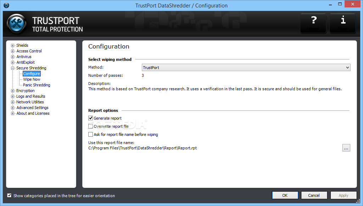Collapse the Secure Shredding tree node
Image resolution: width=363 pixels, height=206 pixels.
coord(13,68)
